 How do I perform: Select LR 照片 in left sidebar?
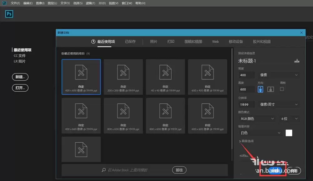tap(19, 61)
